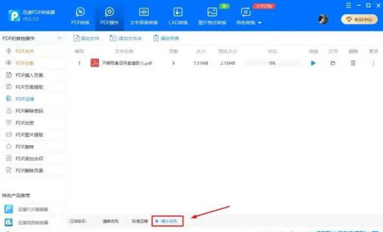Screen dimensions: 383x232
Task: Start converting the listed pdf with play icon
Action: point(313,63)
